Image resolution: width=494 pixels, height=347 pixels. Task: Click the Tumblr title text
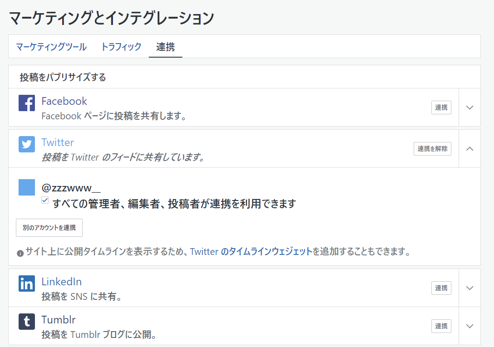pos(58,320)
